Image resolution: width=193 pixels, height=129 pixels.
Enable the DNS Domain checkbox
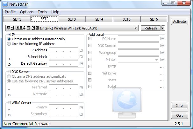pyautogui.click(x=90, y=46)
